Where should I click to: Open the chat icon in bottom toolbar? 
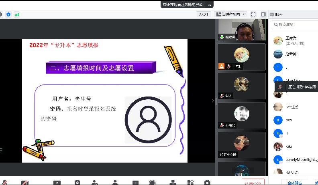[135, 183]
